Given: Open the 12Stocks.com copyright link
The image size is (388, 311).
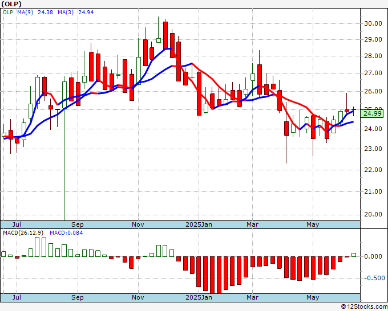Looking at the screenshot, I should [364, 306].
